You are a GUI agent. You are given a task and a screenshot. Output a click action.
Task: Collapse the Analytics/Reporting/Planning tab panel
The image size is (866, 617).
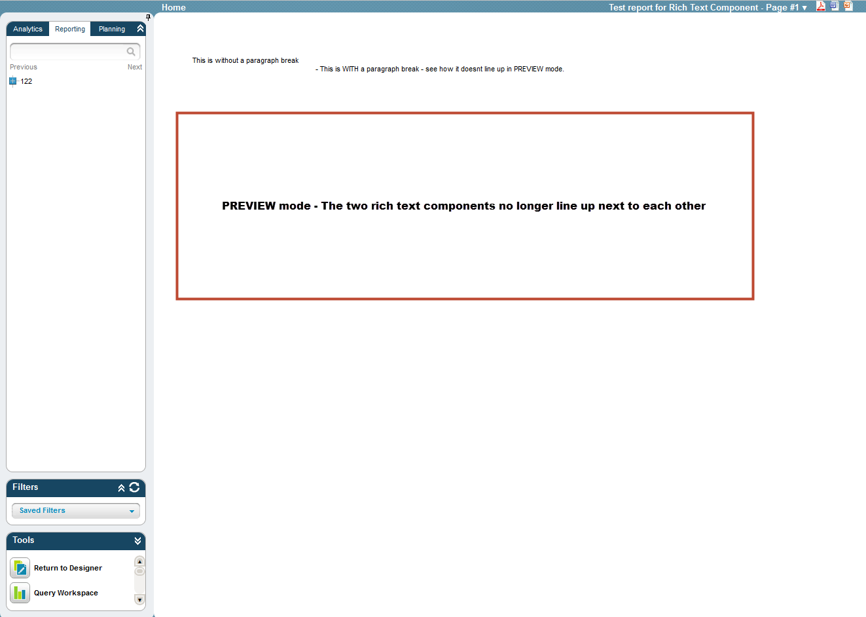(140, 29)
